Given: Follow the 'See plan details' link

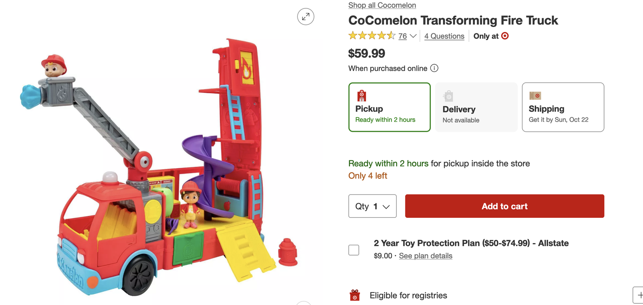Looking at the screenshot, I should (x=426, y=256).
